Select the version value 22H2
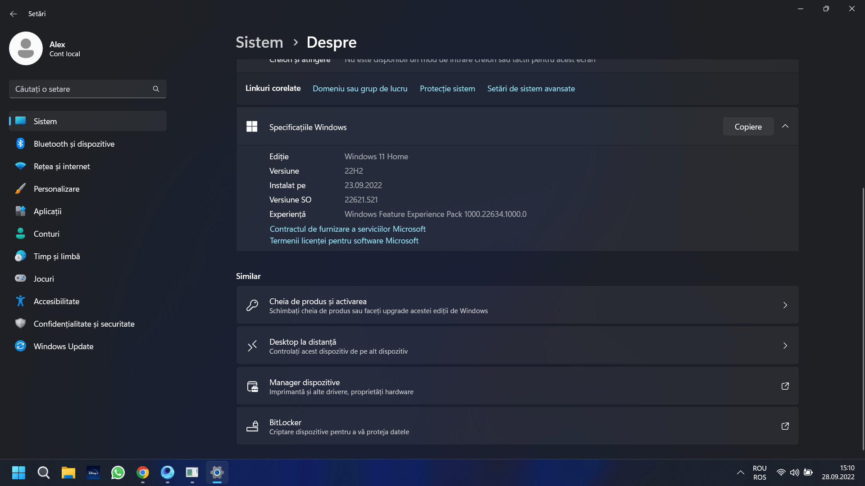 [354, 171]
